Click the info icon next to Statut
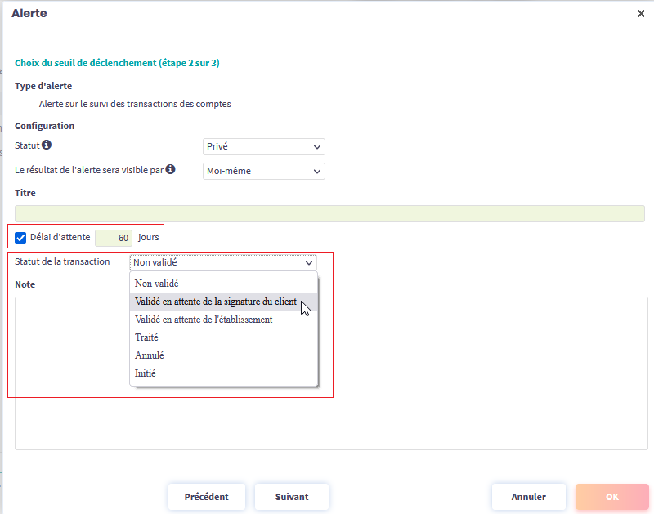The height and width of the screenshot is (514, 654). [x=47, y=145]
